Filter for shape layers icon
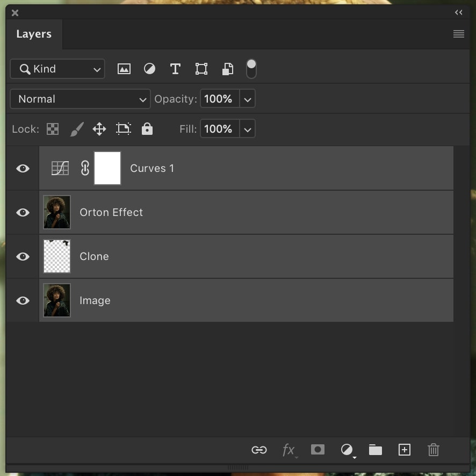 (x=201, y=69)
